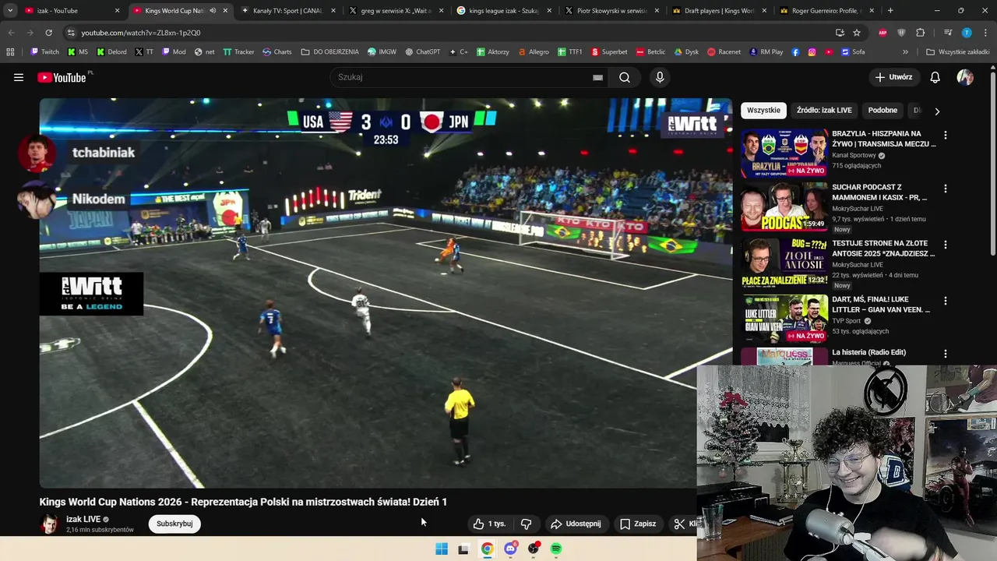This screenshot has height=561, width=997.
Task: Open the Instagram bookmark icon
Action: pos(812,52)
